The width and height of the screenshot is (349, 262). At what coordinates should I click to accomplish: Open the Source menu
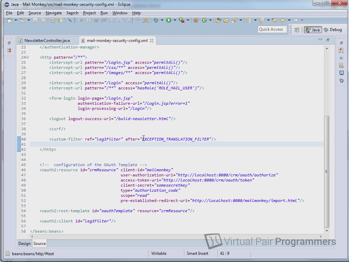pyautogui.click(x=35, y=13)
